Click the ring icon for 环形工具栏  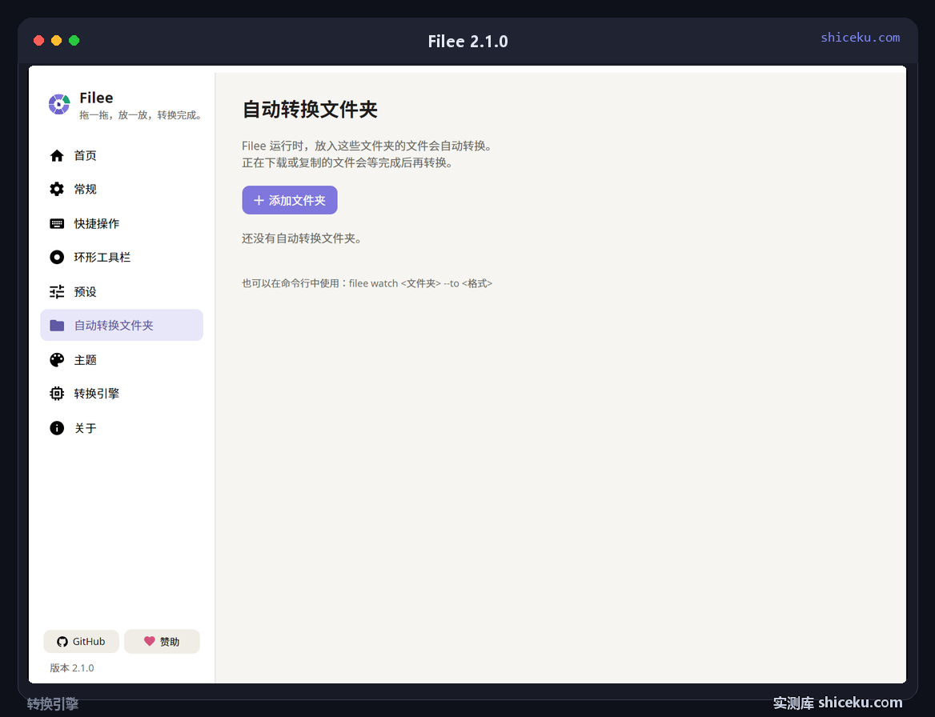pyautogui.click(x=57, y=257)
